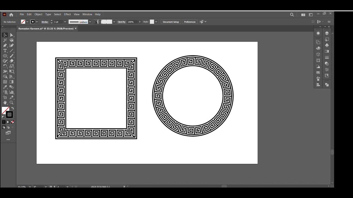Open the Layers panel icon

coord(327,33)
